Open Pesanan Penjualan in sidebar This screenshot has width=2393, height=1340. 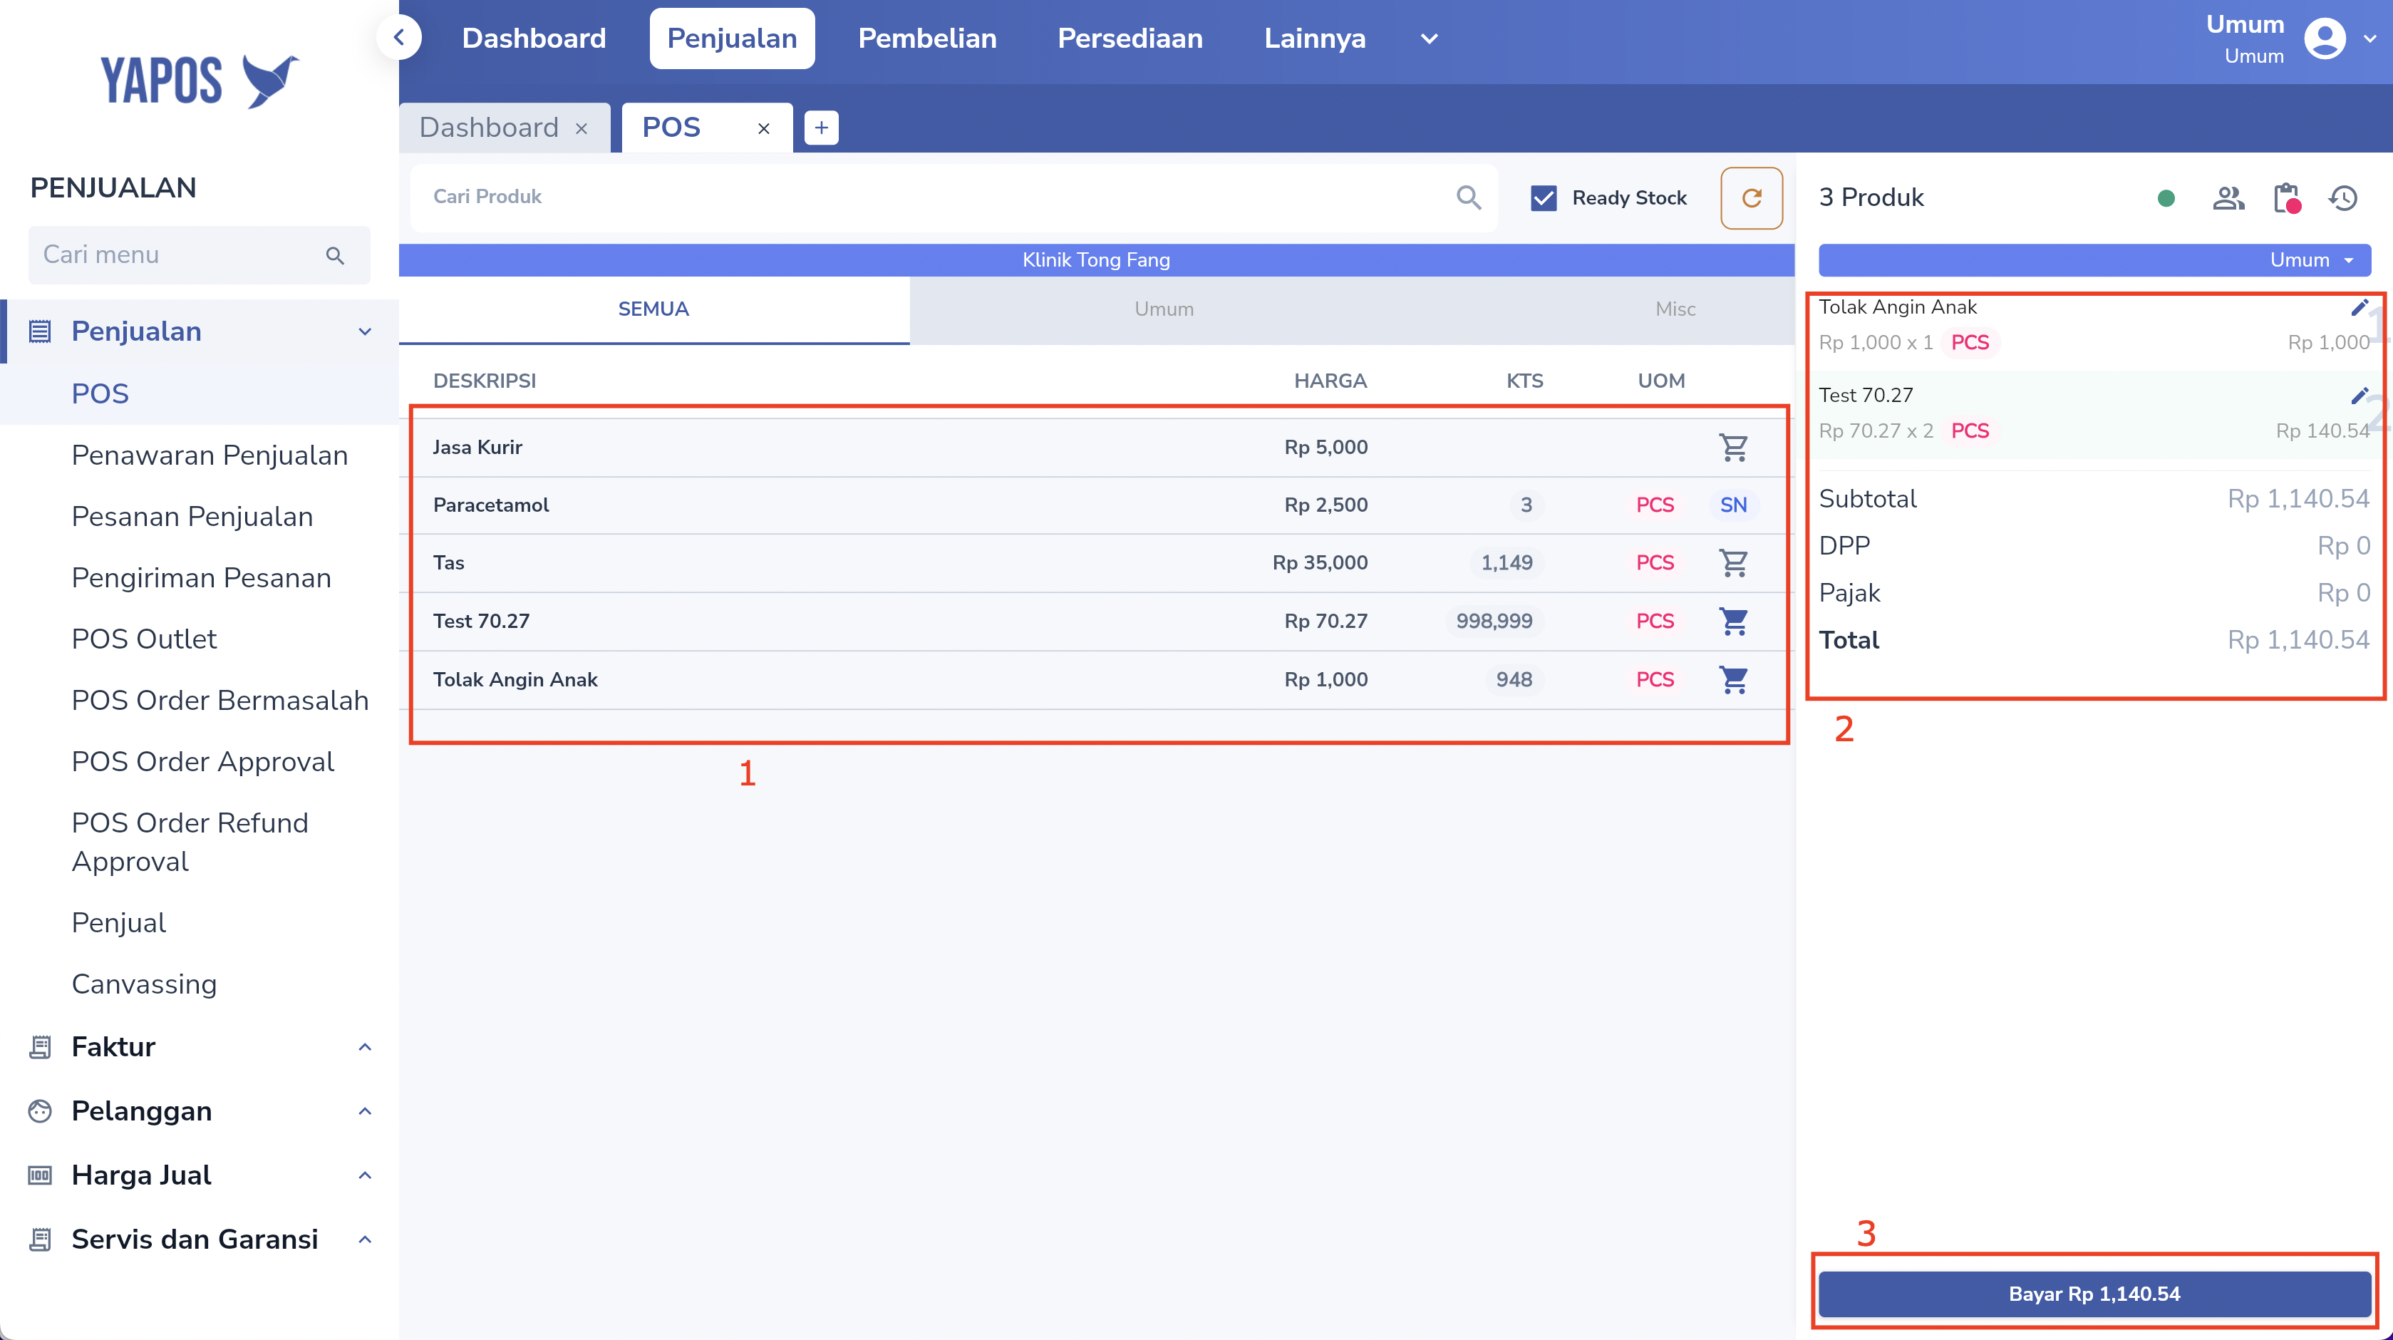coord(192,517)
